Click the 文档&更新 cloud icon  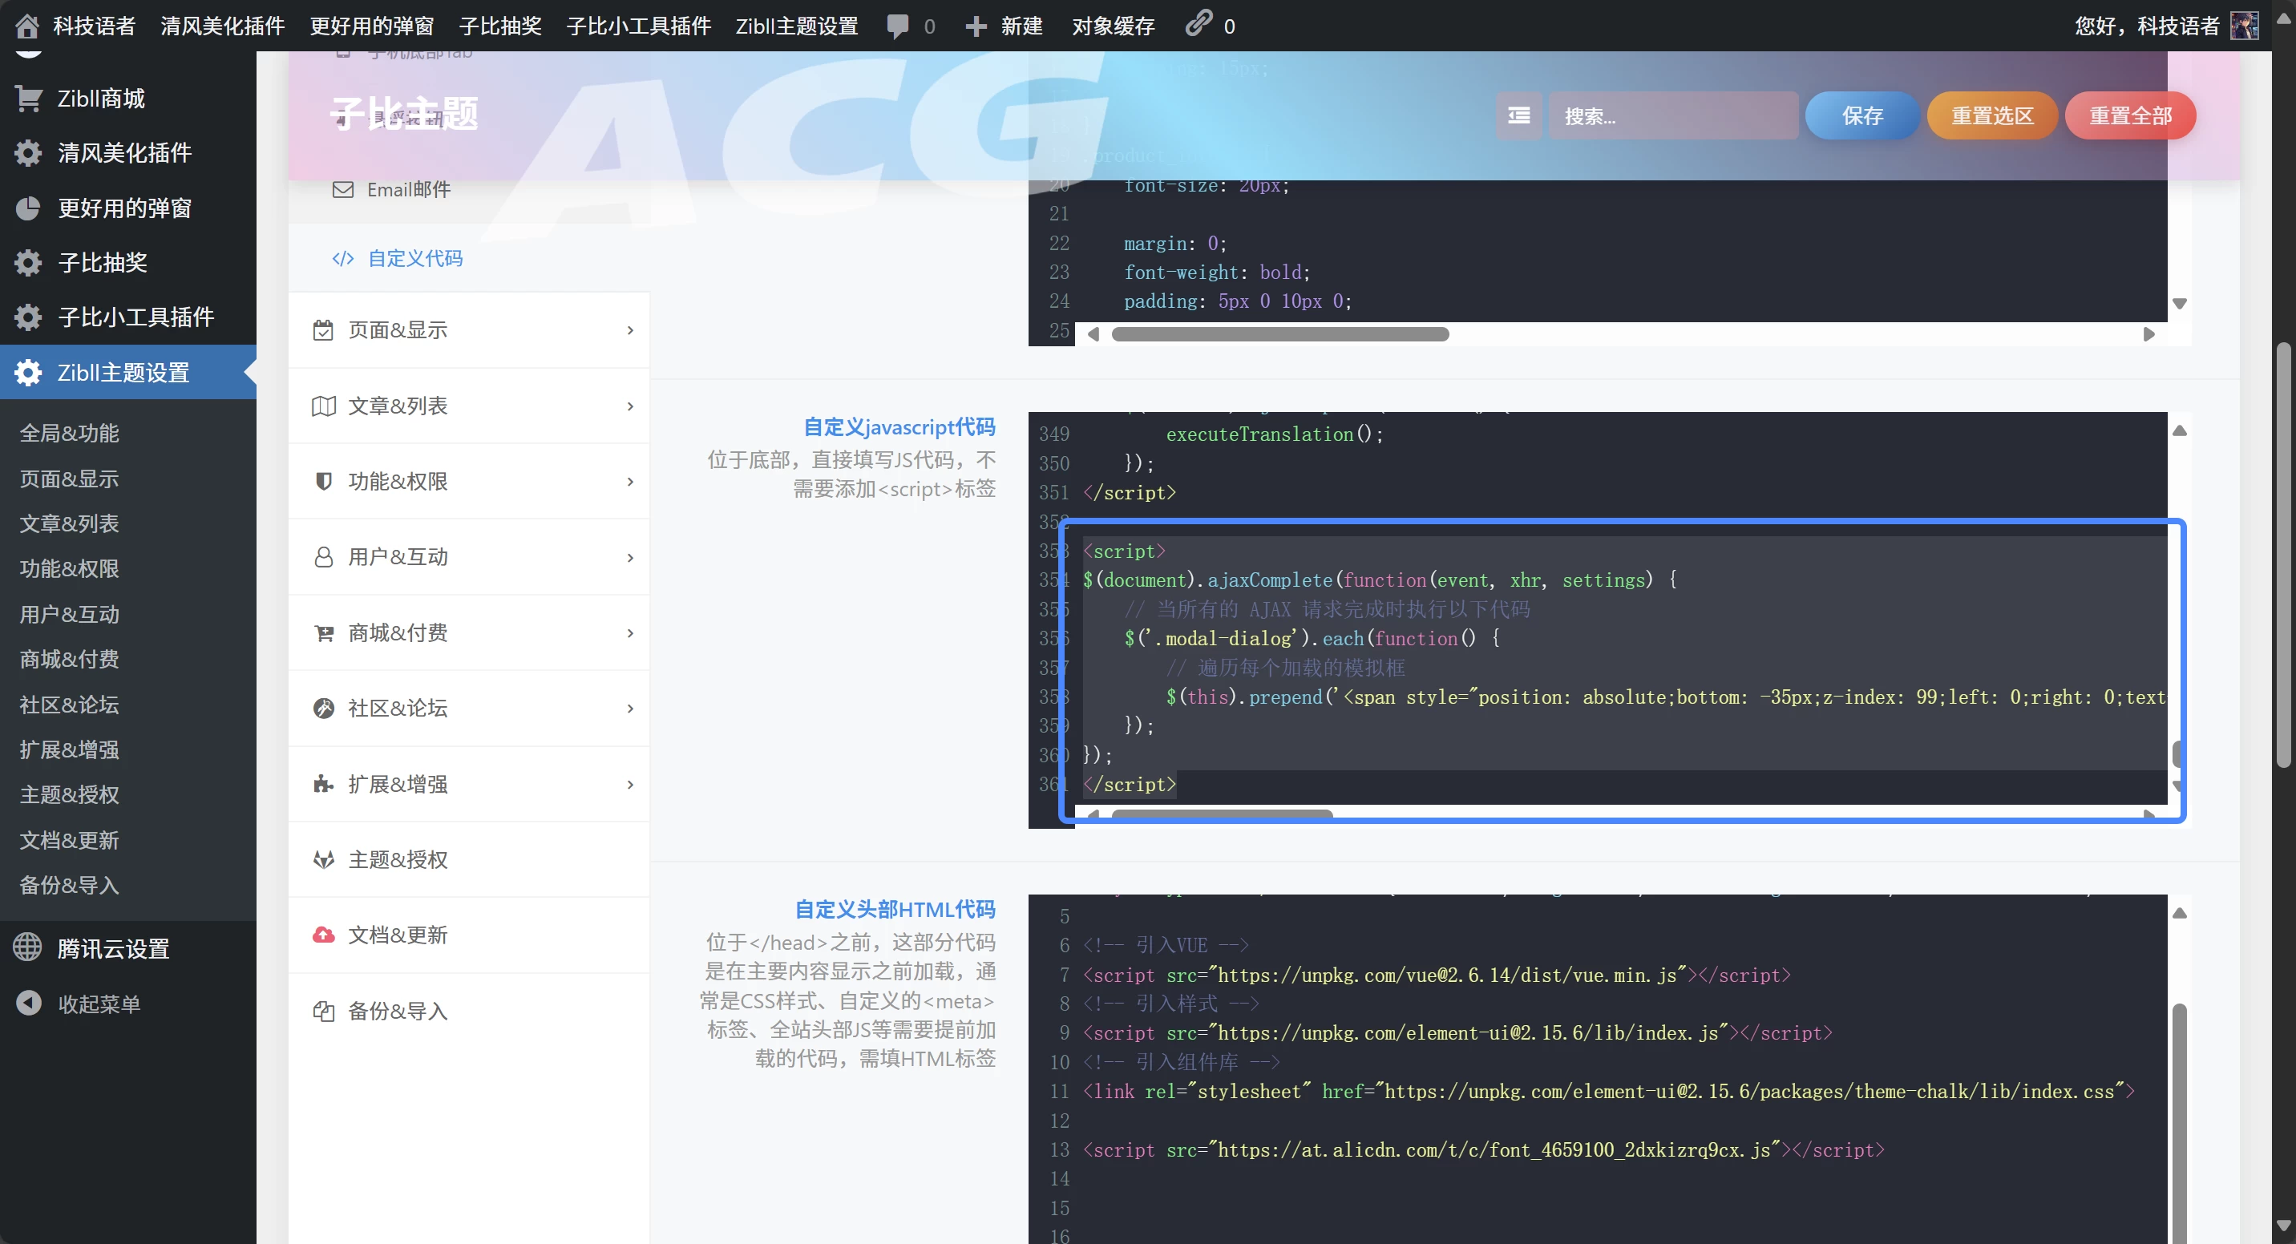(324, 935)
